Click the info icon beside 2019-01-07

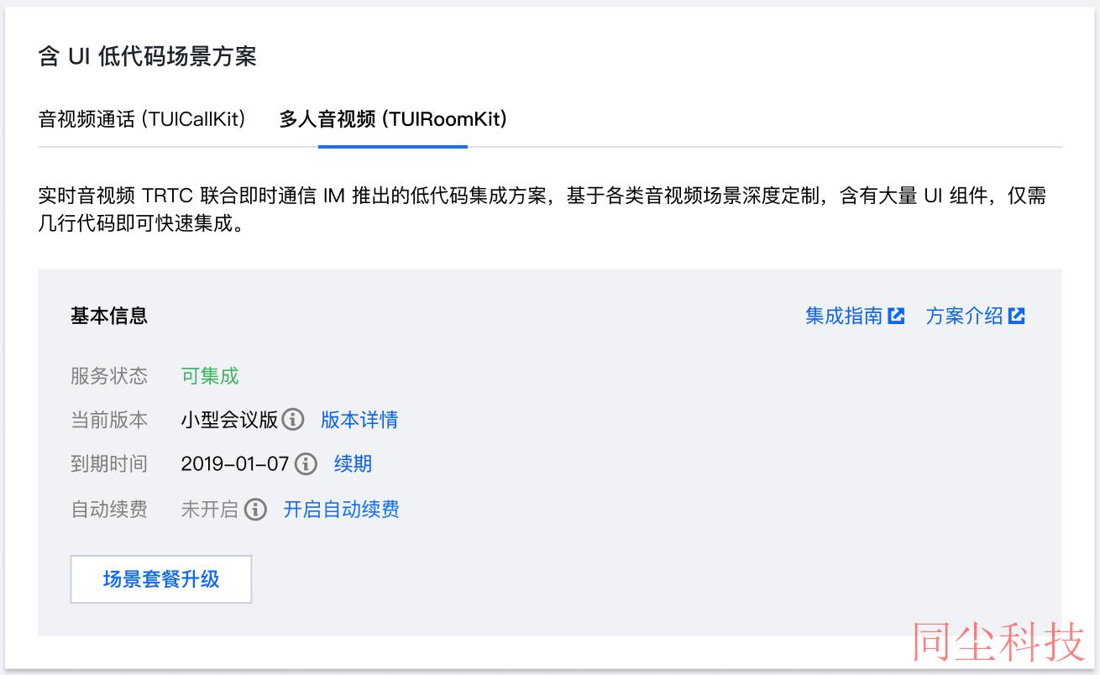pyautogui.click(x=306, y=463)
